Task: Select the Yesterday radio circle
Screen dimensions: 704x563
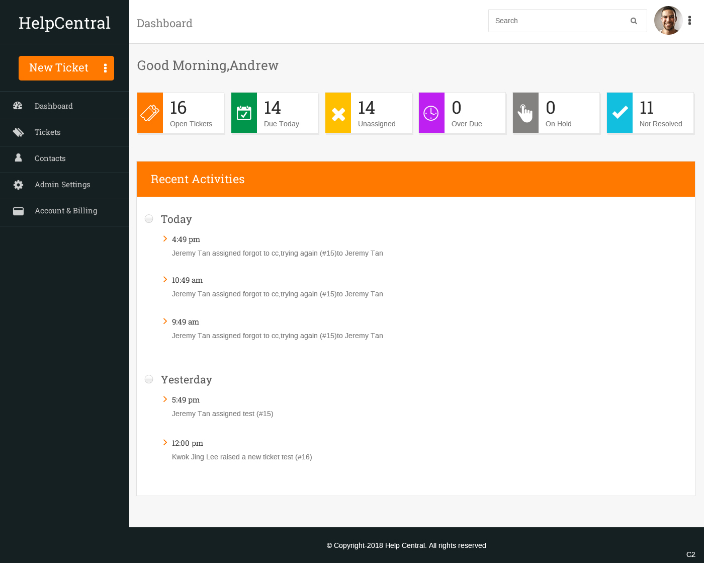Action: pyautogui.click(x=149, y=379)
